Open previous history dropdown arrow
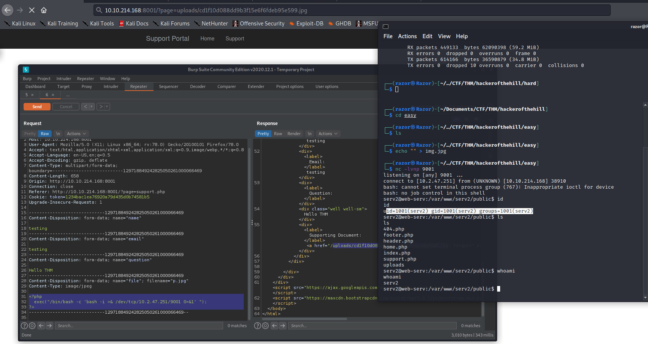The image size is (648, 344). pyautogui.click(x=92, y=107)
